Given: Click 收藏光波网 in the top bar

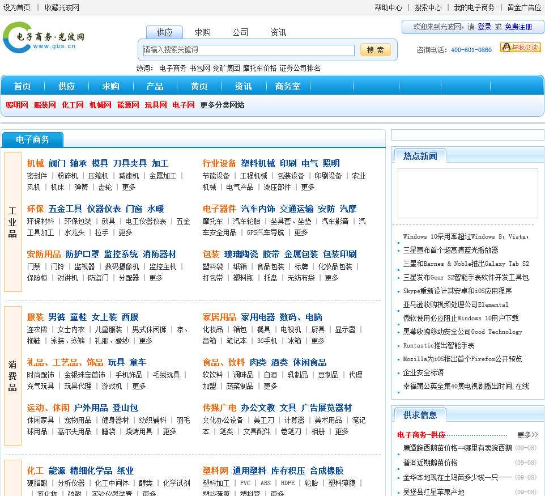Looking at the screenshot, I should coord(62,7).
